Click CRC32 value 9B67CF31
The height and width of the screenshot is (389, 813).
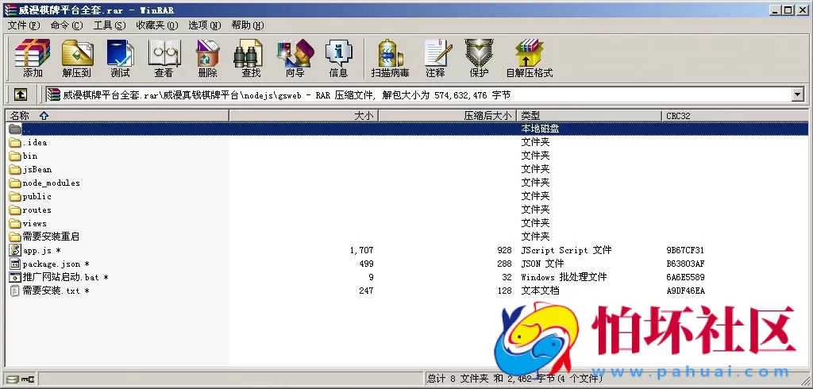click(685, 250)
